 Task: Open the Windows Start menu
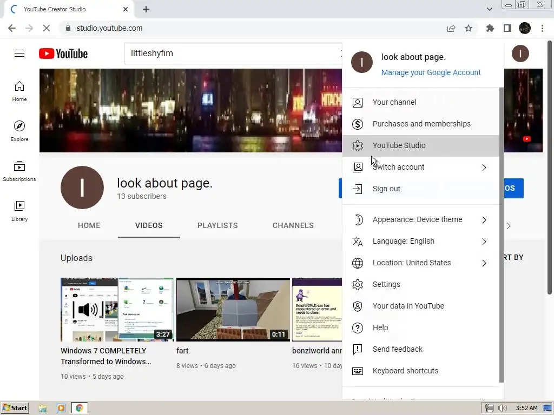[x=15, y=408]
